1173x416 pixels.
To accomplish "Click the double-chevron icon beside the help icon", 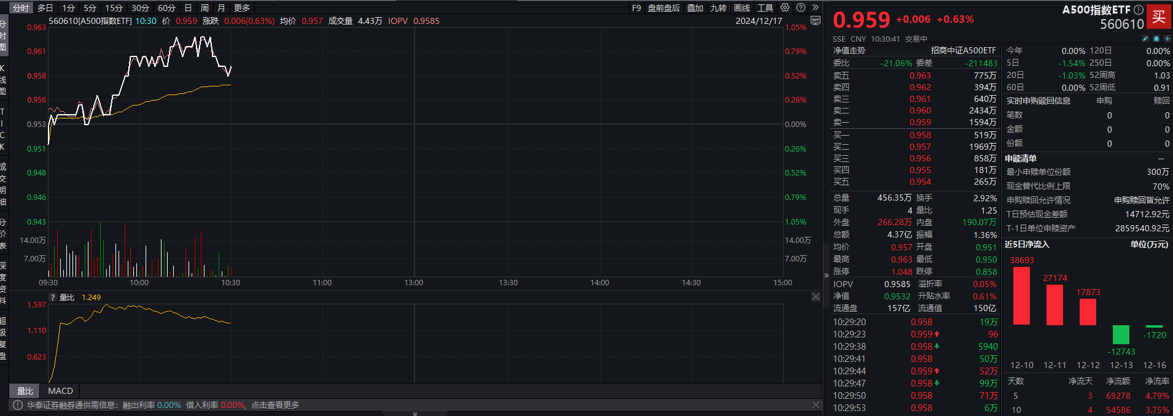I will point(815,7).
